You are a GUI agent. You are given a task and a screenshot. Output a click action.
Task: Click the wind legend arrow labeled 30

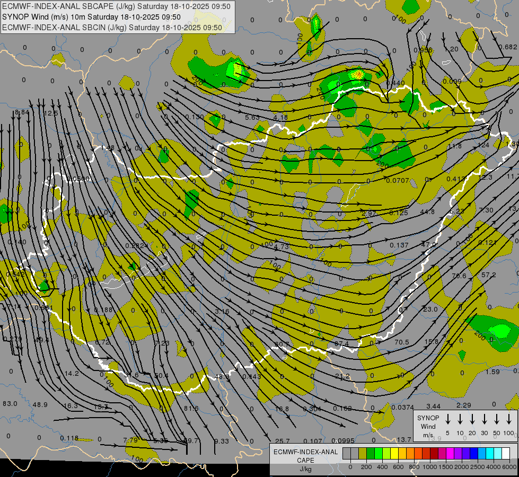coord(484,419)
